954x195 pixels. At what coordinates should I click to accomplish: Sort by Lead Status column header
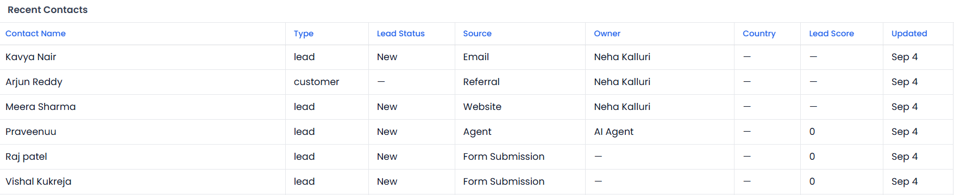click(401, 34)
